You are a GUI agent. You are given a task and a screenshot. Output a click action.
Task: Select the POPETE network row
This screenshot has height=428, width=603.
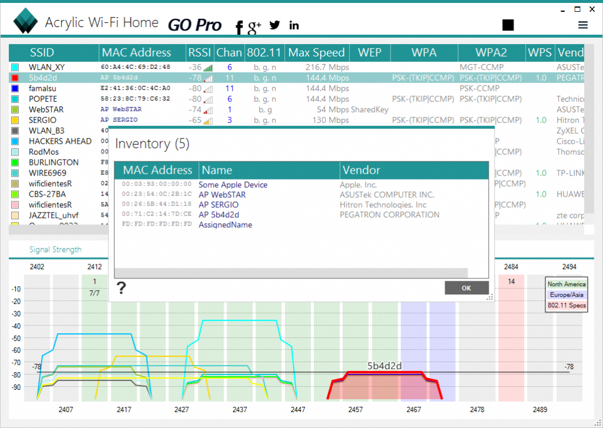296,99
